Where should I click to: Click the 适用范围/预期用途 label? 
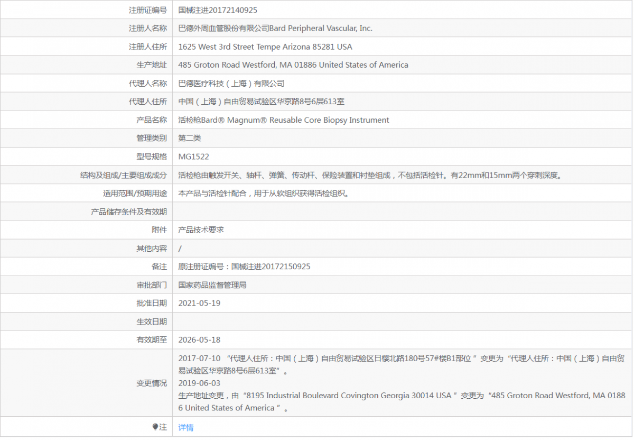135,194
